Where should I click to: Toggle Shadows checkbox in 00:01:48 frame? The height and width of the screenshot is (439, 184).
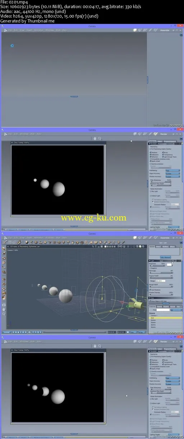tap(150, 152)
